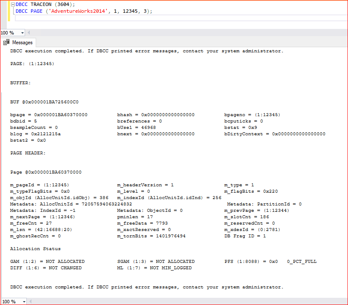Click the PAGE HEADER: line in output
The width and height of the screenshot is (348, 305).
28,153
